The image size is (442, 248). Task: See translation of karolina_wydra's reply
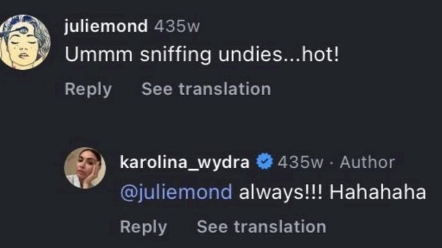point(261,226)
